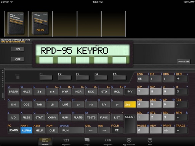
Task: Select the NEW 32K RAM module
Action: 40,24
